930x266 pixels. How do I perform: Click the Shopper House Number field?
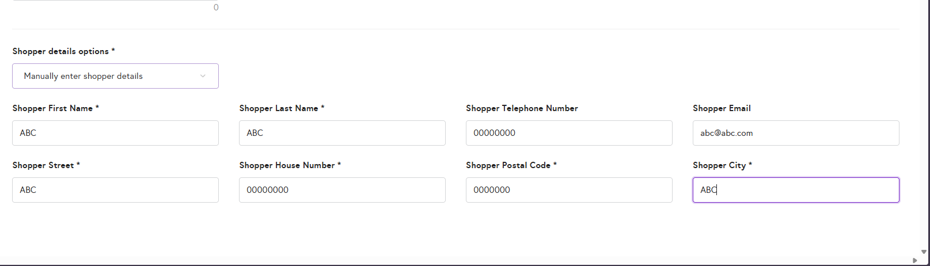342,190
